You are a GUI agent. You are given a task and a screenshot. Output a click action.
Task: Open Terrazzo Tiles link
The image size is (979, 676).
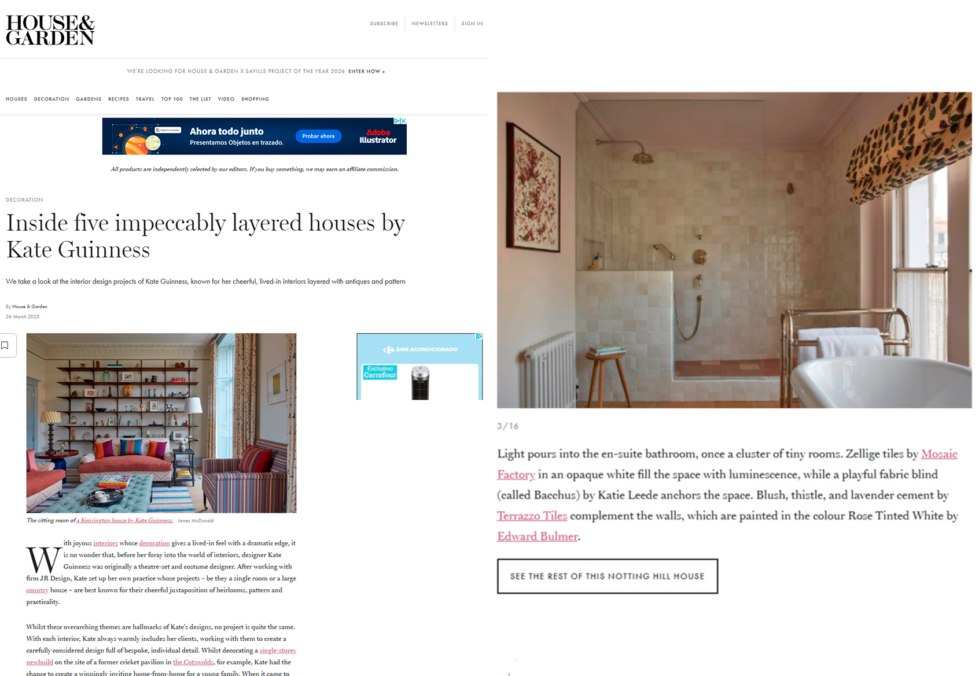pos(532,516)
